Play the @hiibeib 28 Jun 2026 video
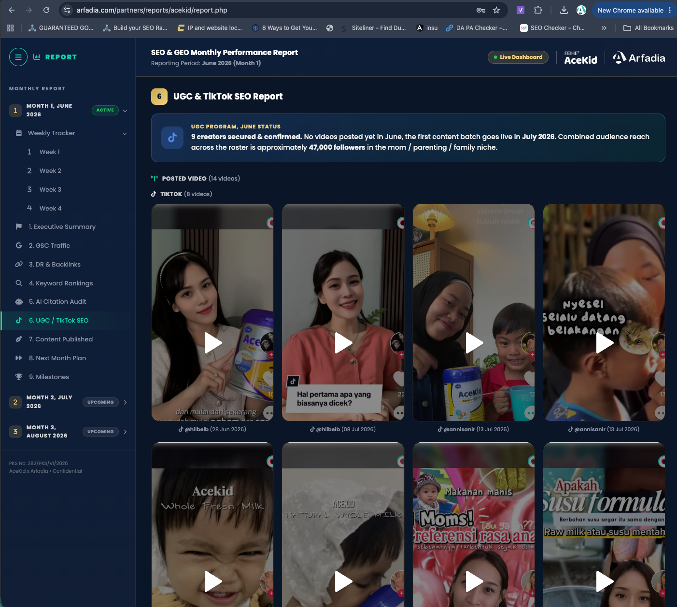This screenshot has height=607, width=677. pyautogui.click(x=213, y=343)
